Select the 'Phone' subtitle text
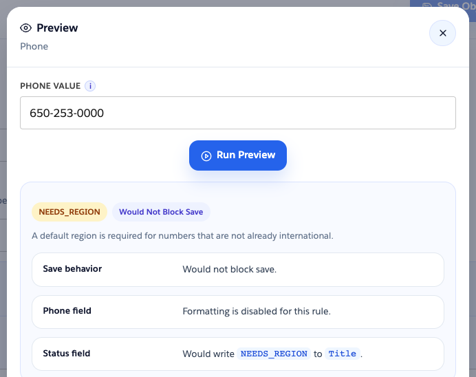 pyautogui.click(x=34, y=47)
